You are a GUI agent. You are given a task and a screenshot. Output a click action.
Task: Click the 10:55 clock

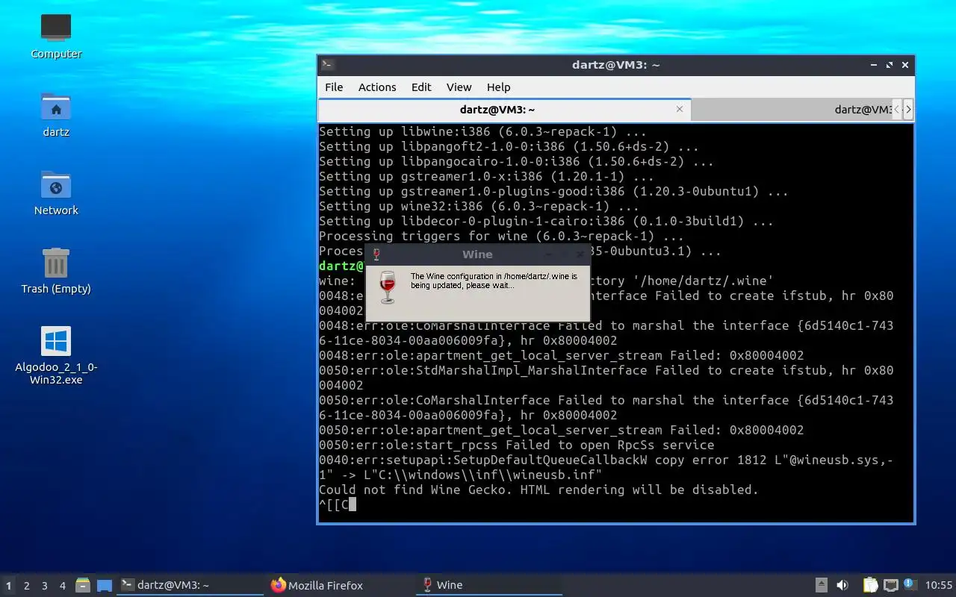[939, 585]
